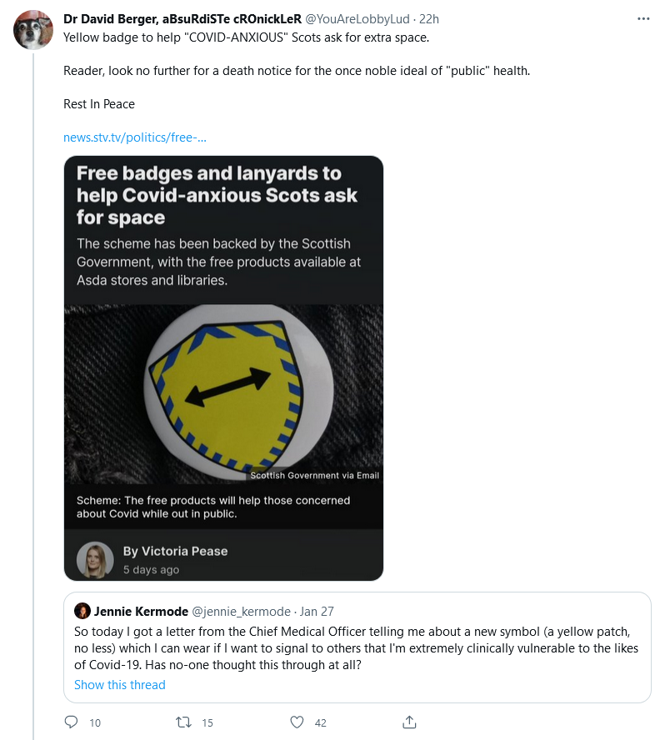This screenshot has height=740, width=665.
Task: Open the three-dot more options menu
Action: click(x=642, y=18)
